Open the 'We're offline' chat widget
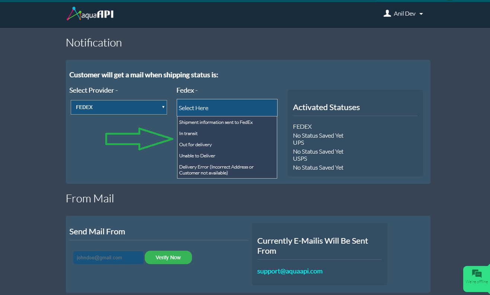 pos(477,279)
